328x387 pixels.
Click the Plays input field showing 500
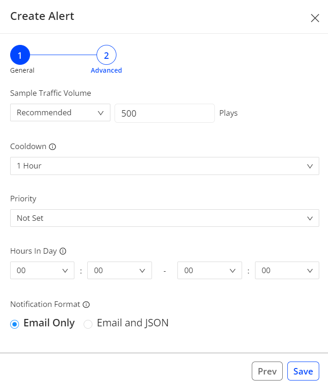[164, 113]
